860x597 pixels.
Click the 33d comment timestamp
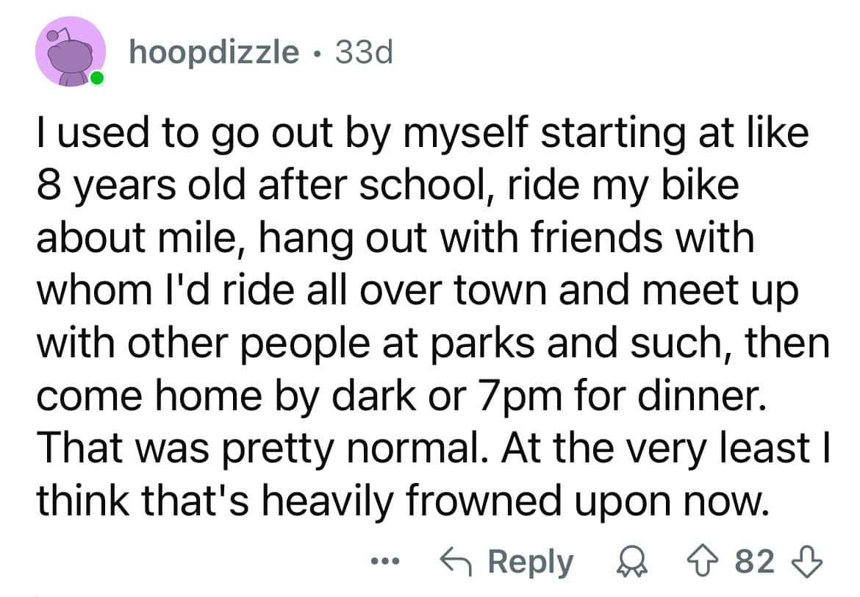pos(364,52)
